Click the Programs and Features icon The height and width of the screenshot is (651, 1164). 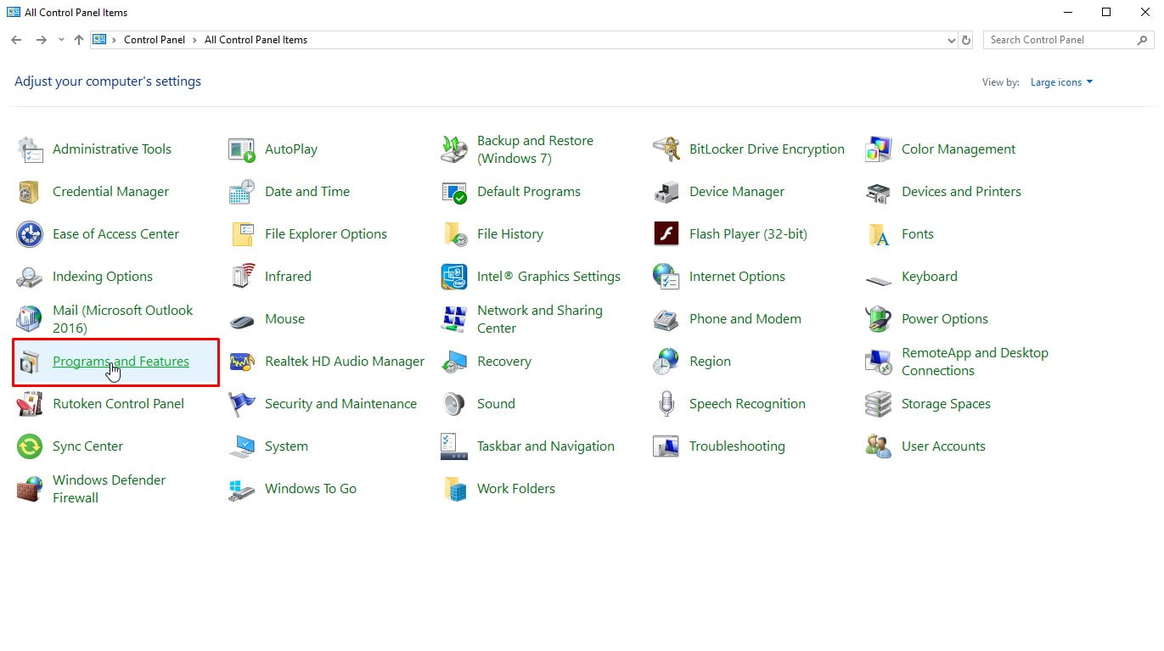(30, 362)
